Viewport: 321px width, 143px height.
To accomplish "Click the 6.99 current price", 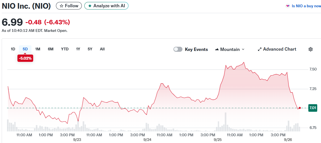I will (12, 22).
